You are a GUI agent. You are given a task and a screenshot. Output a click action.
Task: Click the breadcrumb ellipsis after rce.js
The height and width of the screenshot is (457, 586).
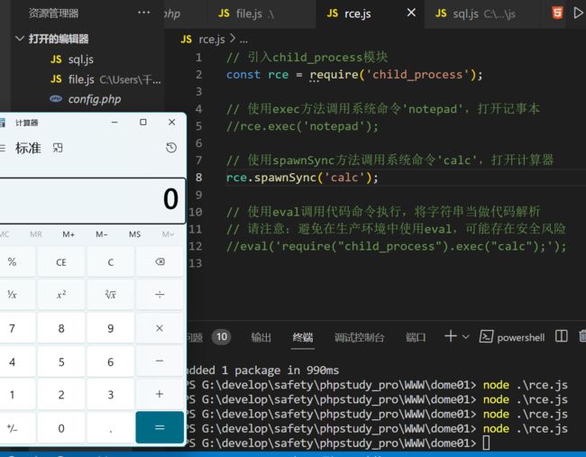pos(243,40)
